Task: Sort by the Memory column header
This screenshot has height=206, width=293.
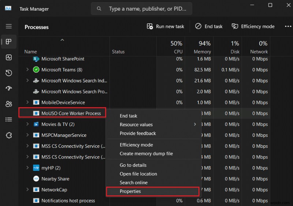Action: [199, 46]
